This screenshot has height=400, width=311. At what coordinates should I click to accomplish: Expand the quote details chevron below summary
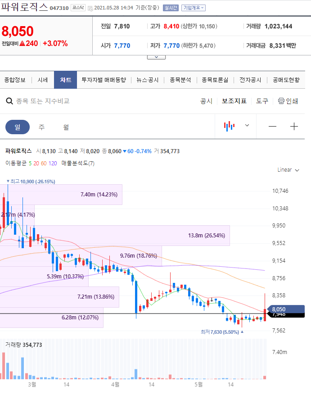(x=156, y=57)
